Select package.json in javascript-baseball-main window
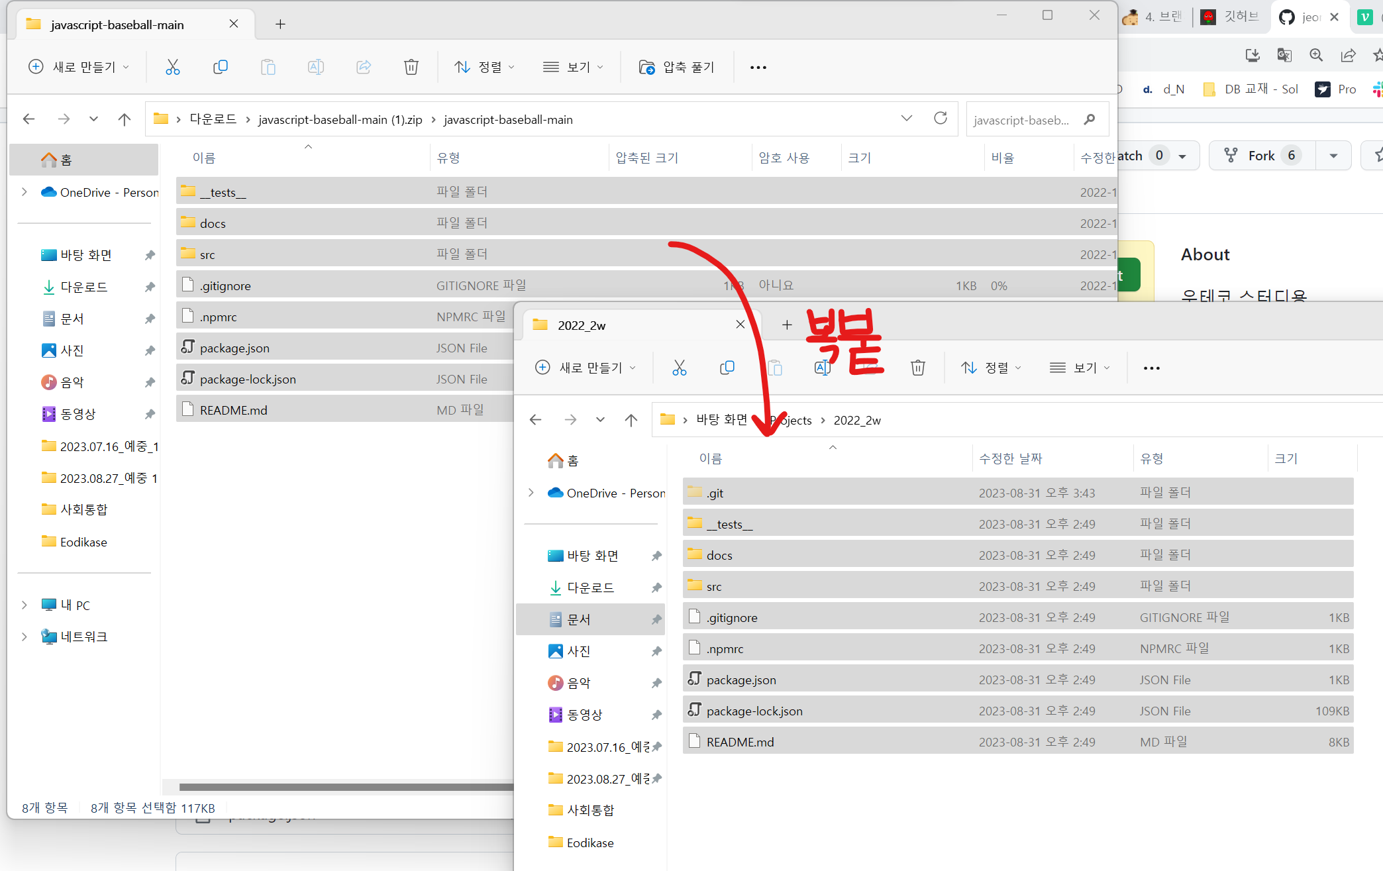Viewport: 1383px width, 871px height. tap(344, 348)
